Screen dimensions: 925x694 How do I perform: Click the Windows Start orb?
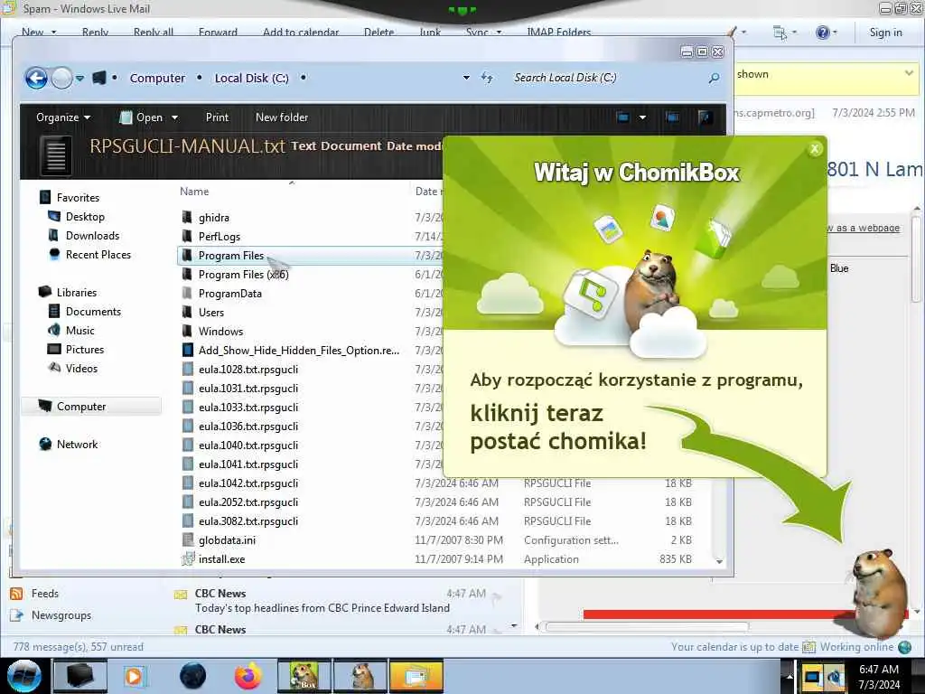point(24,676)
